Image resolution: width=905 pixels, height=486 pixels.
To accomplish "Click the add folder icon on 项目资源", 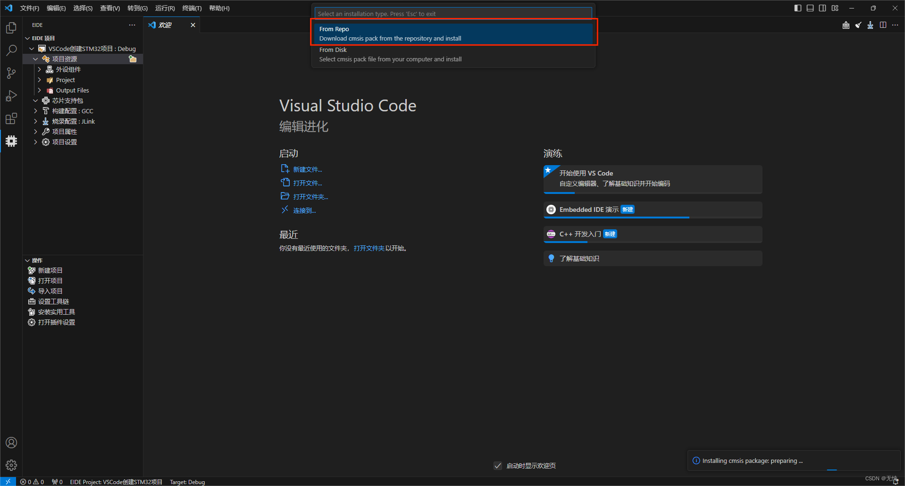I will [133, 59].
